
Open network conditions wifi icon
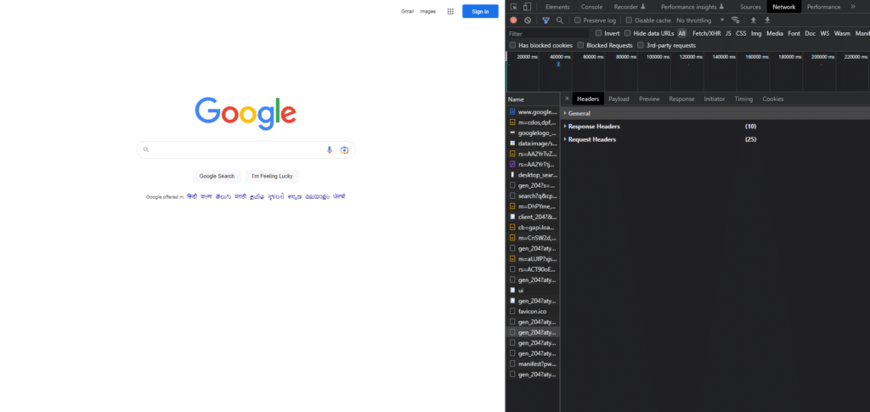coord(735,20)
